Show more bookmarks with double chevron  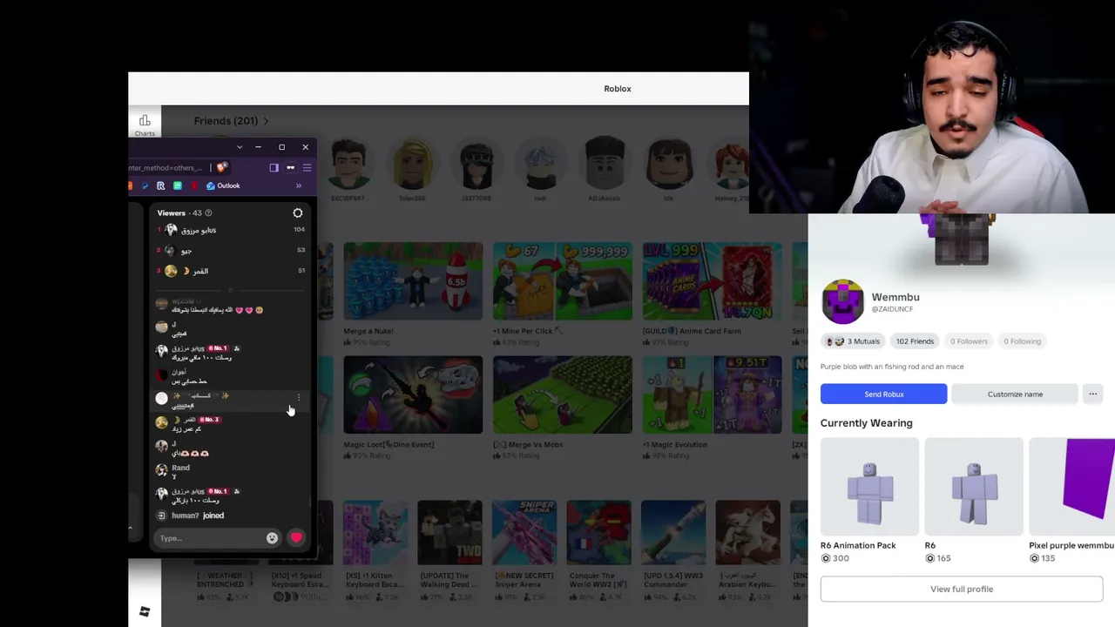[298, 185]
